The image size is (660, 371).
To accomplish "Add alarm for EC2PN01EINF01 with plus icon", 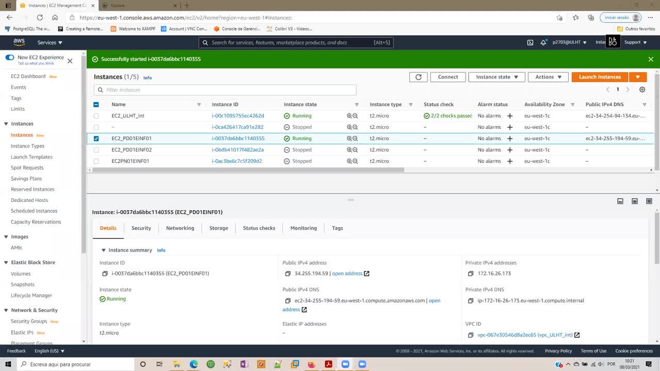I will pos(510,161).
